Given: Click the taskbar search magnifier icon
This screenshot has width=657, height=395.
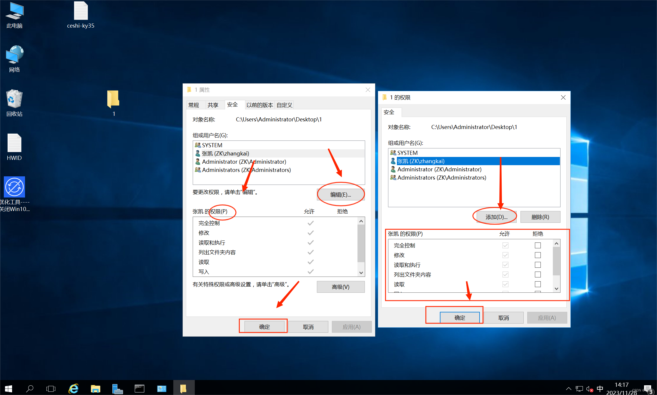Looking at the screenshot, I should coord(30,389).
